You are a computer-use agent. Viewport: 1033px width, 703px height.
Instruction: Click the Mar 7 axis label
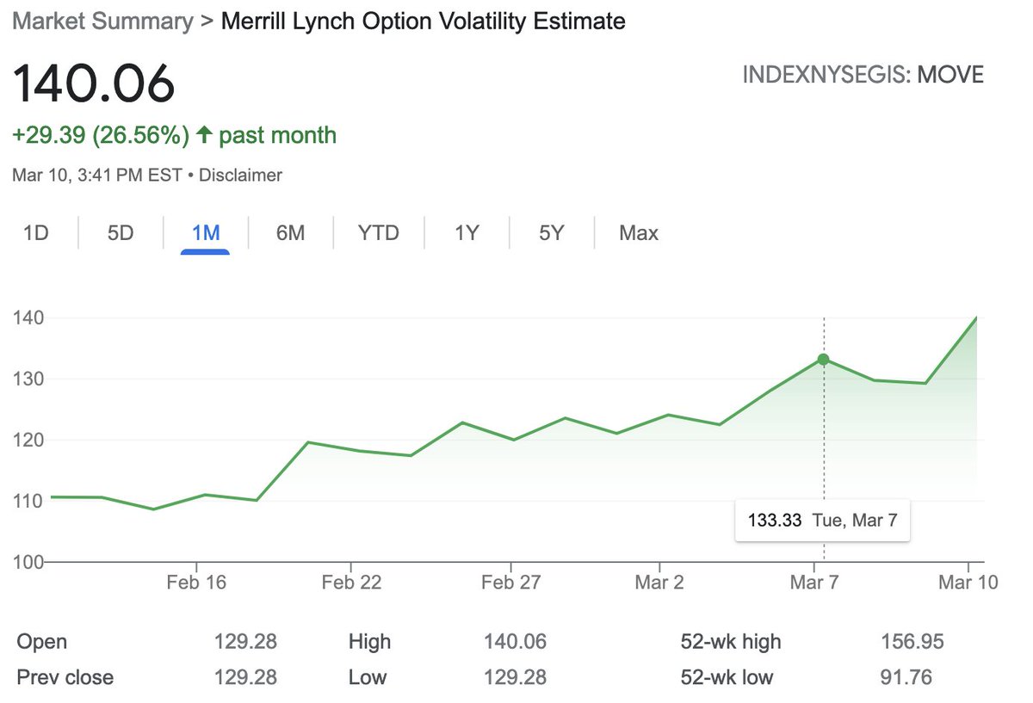pos(814,583)
